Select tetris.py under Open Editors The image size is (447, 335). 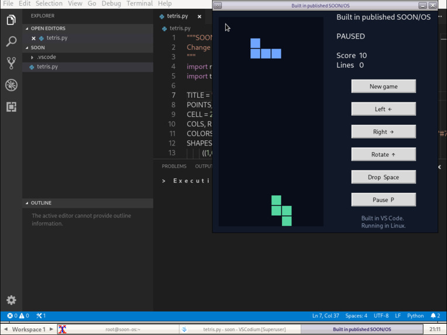(88, 38)
